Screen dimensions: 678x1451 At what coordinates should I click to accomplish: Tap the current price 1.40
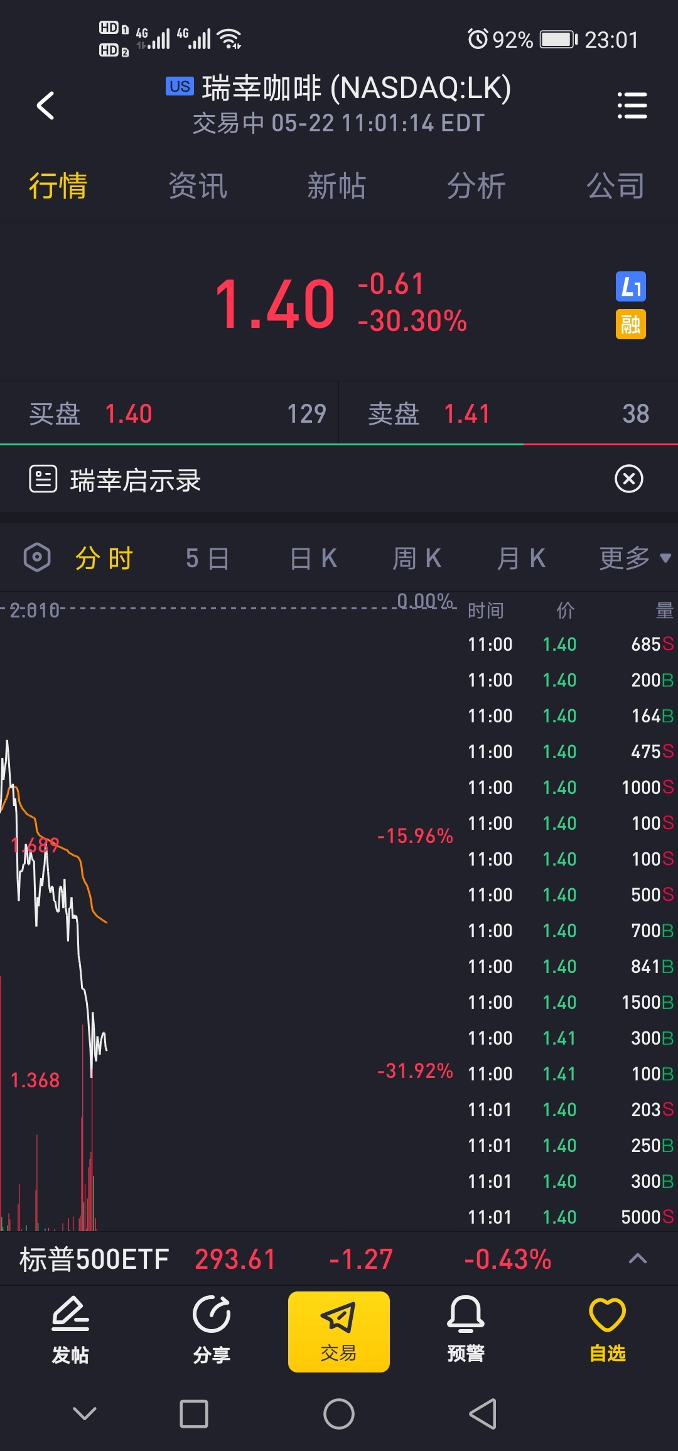tap(275, 305)
